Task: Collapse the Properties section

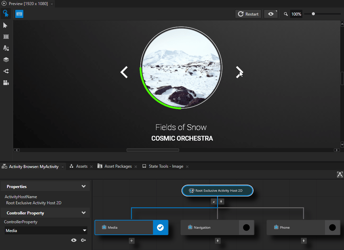Action: 83,186
